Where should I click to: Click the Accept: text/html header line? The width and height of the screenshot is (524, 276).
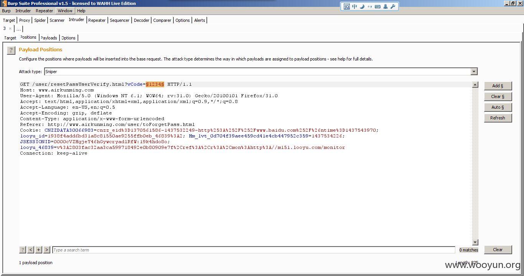129,101
